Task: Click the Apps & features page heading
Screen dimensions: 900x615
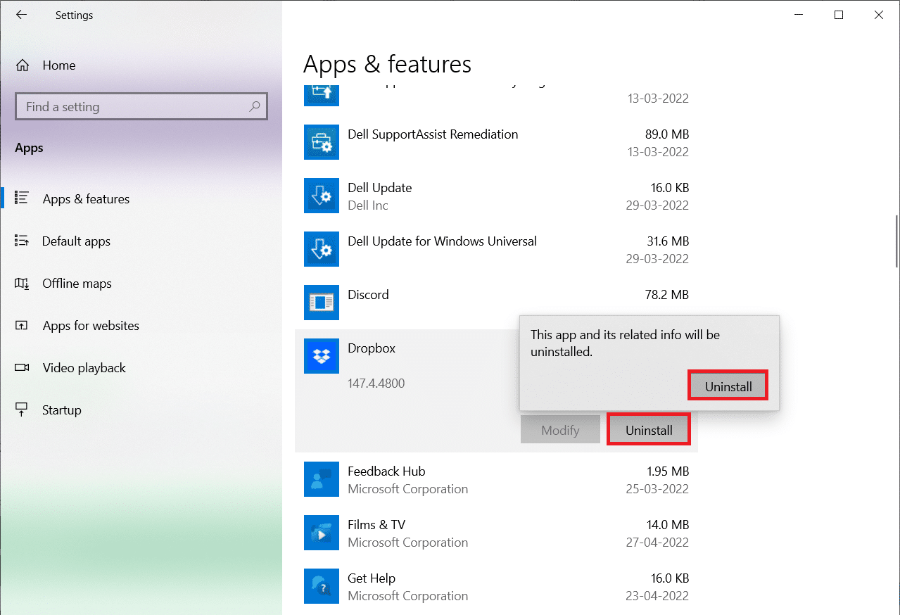Action: click(387, 64)
